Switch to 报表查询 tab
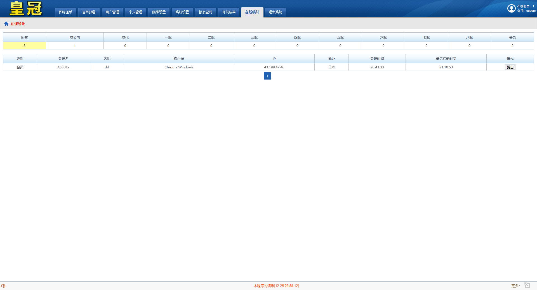Image resolution: width=537 pixels, height=290 pixels. point(205,12)
